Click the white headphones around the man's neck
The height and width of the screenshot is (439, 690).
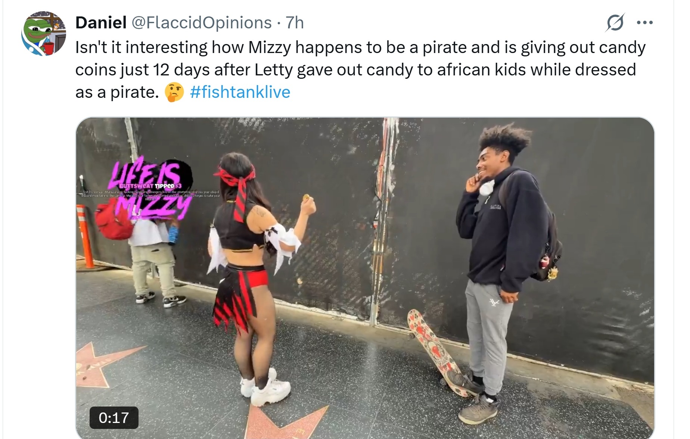(x=487, y=187)
